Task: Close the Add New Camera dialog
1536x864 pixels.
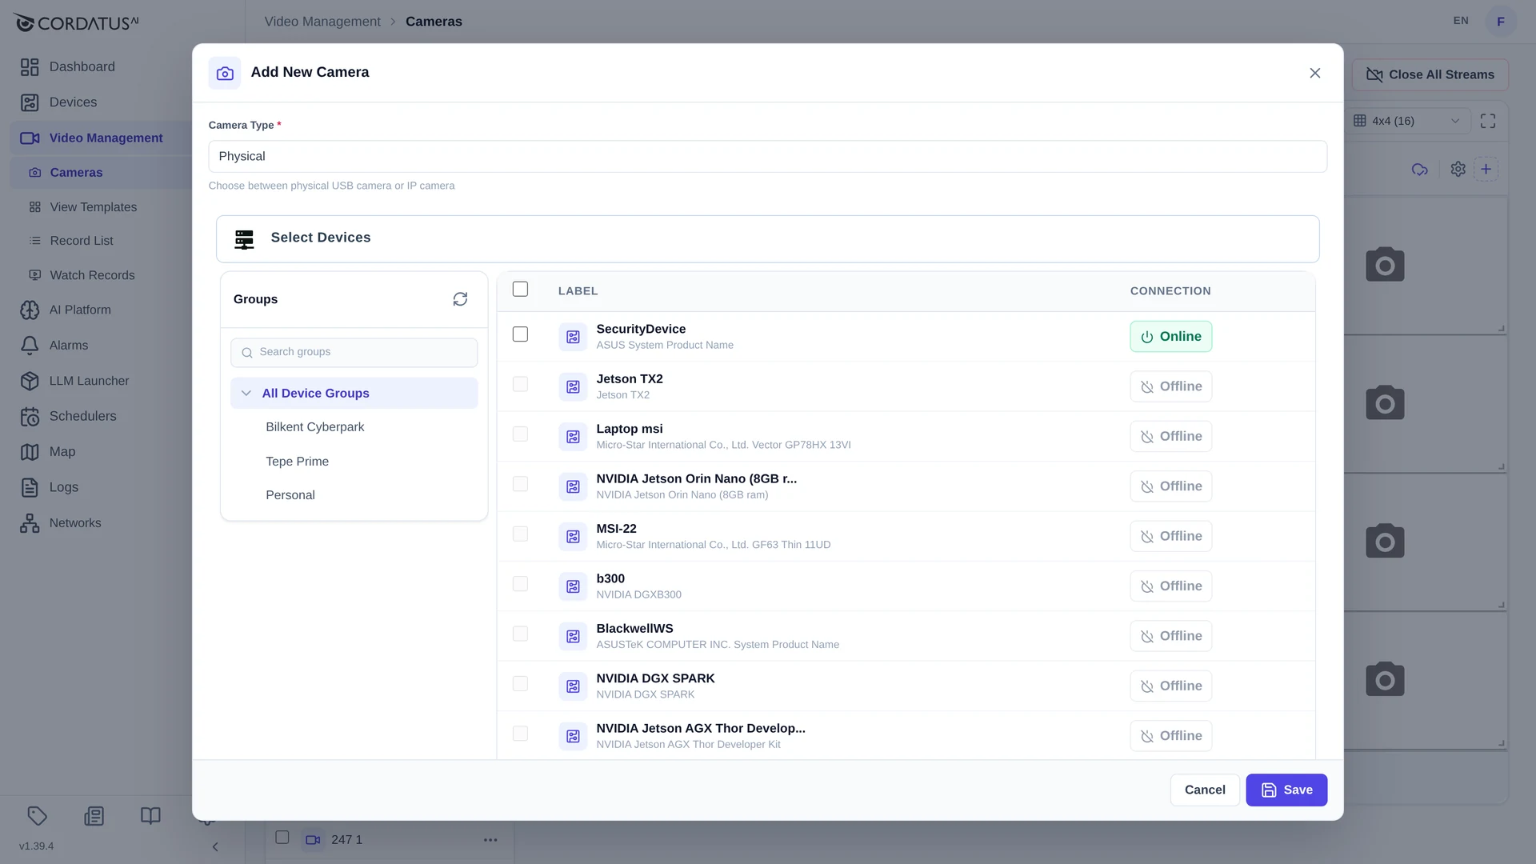Action: click(1314, 73)
